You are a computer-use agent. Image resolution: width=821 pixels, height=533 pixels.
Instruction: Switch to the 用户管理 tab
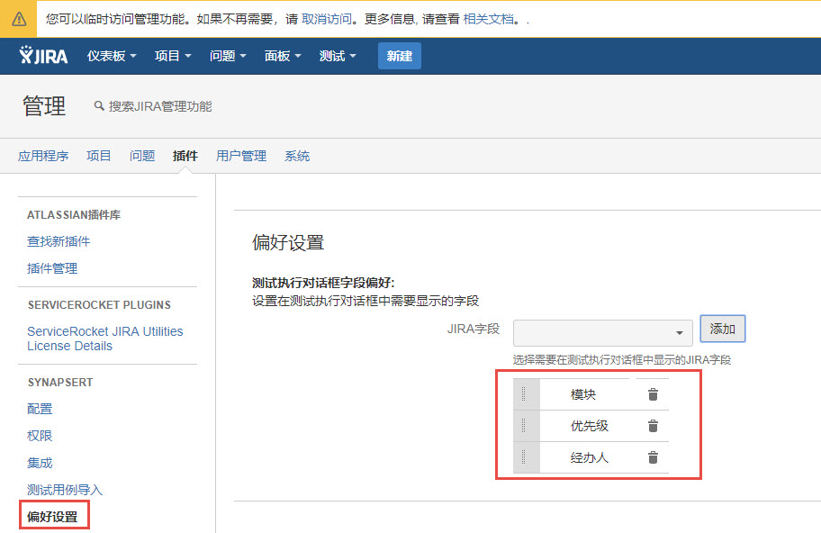click(241, 156)
